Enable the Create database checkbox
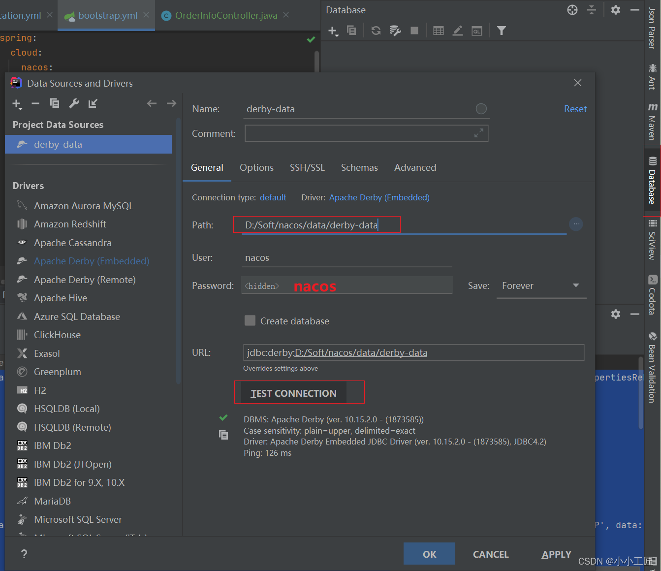 pos(250,321)
